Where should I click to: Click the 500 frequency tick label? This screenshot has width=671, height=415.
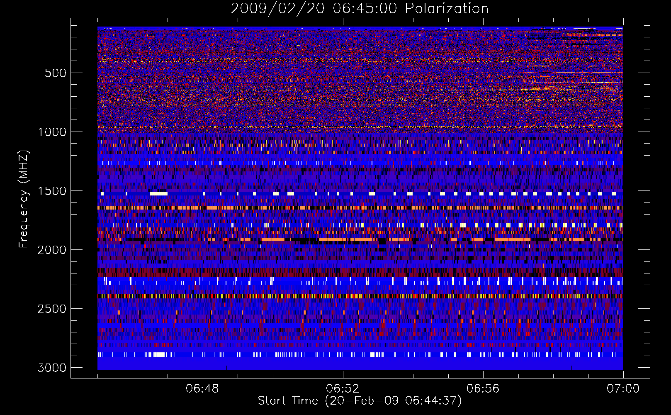(x=55, y=73)
